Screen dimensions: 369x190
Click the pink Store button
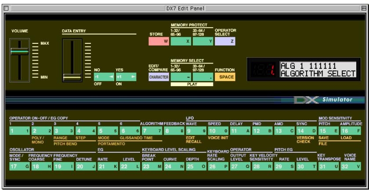click(x=159, y=41)
